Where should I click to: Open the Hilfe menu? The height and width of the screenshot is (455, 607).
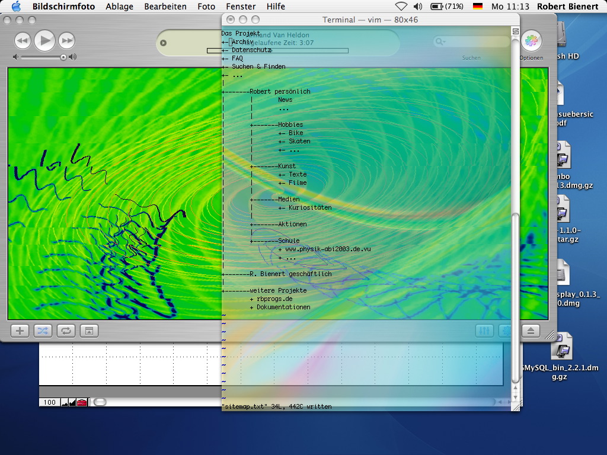coord(276,7)
